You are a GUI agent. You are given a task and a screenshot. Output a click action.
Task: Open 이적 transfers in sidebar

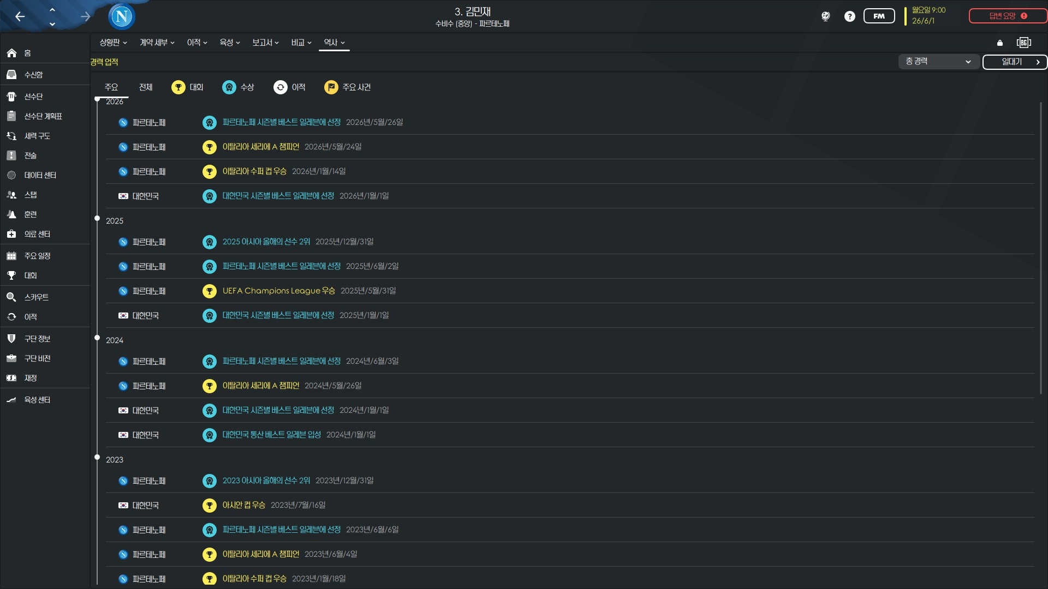[45, 317]
